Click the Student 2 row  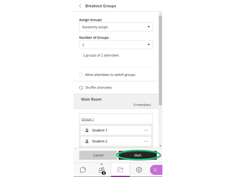point(116,141)
